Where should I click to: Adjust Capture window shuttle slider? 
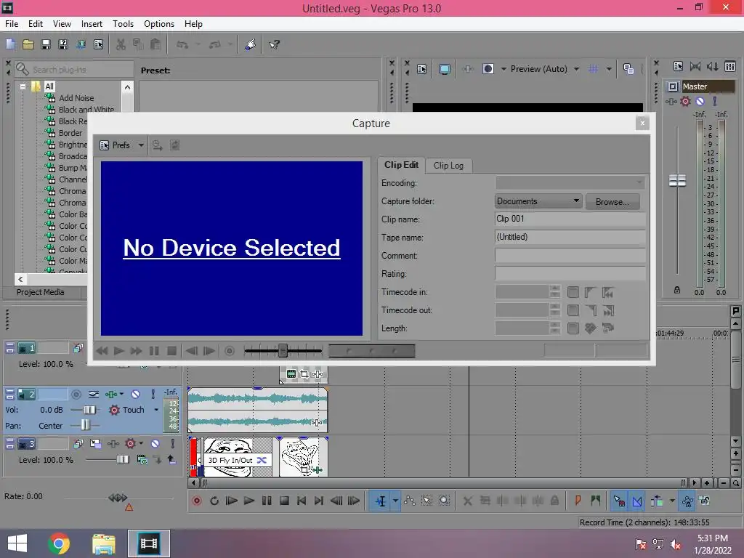pos(283,351)
